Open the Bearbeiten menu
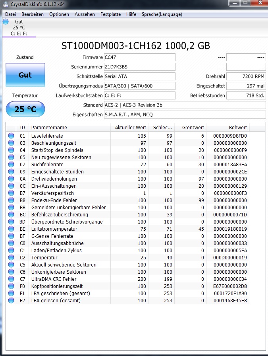The height and width of the screenshot is (356, 268). pyautogui.click(x=33, y=14)
